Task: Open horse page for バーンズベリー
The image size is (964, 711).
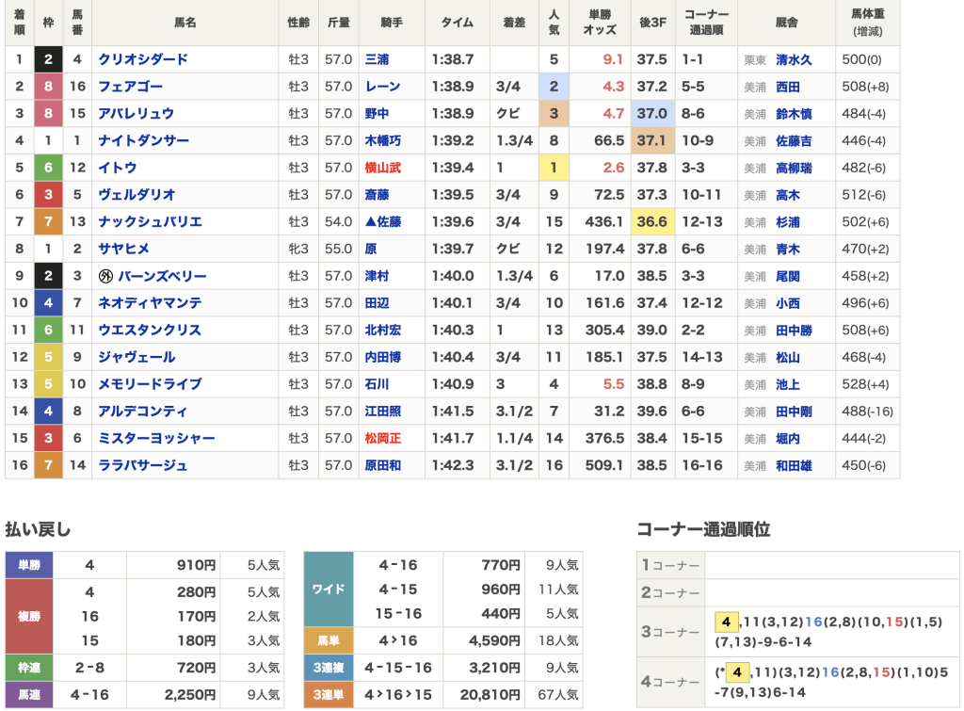Action: (162, 276)
